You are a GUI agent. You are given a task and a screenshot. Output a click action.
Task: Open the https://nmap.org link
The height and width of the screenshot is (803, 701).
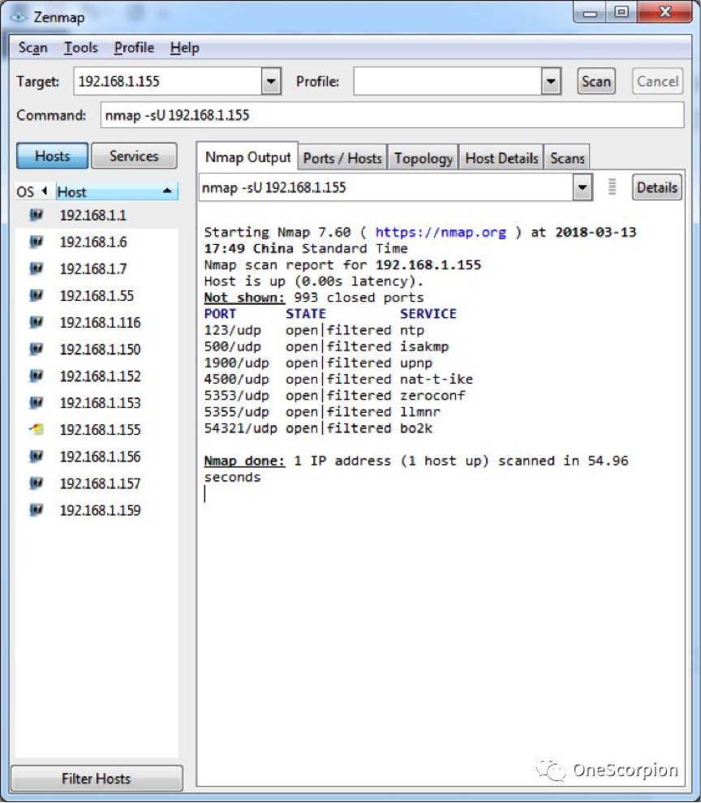coord(441,232)
